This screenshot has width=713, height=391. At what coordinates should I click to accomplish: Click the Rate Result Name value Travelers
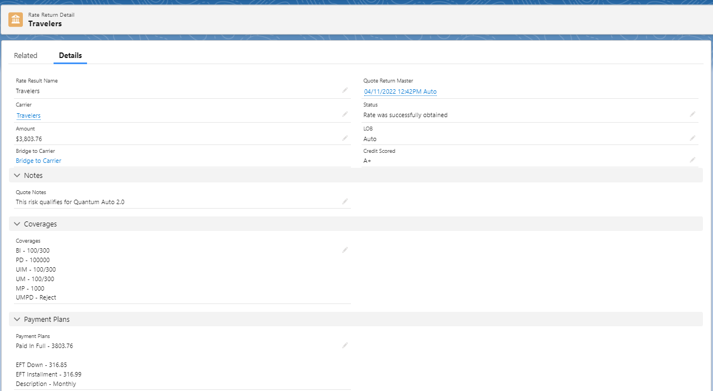[x=28, y=91]
